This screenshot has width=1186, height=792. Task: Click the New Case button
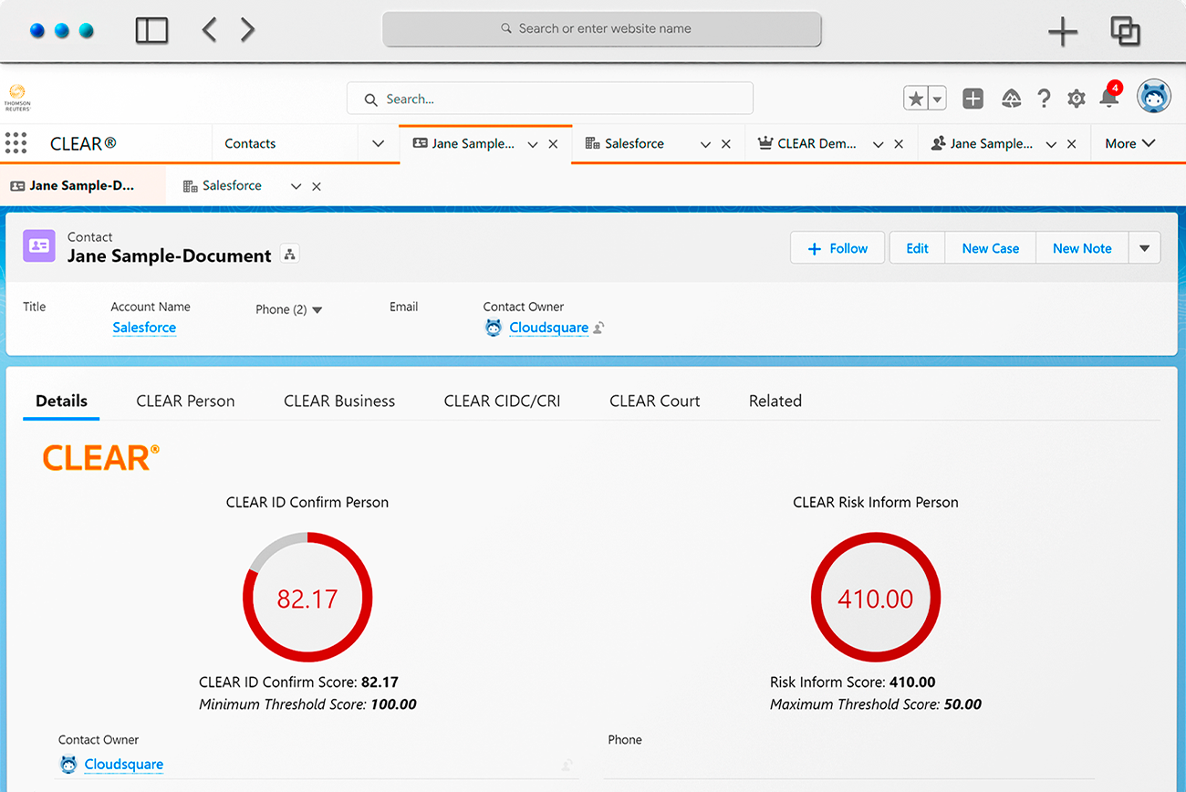tap(990, 247)
